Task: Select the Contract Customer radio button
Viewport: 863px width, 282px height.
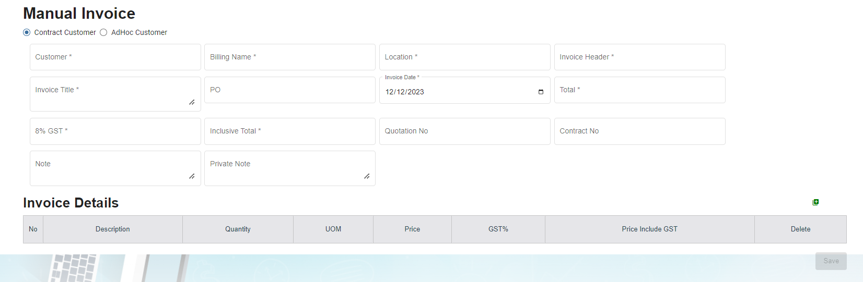Action: pyautogui.click(x=27, y=32)
